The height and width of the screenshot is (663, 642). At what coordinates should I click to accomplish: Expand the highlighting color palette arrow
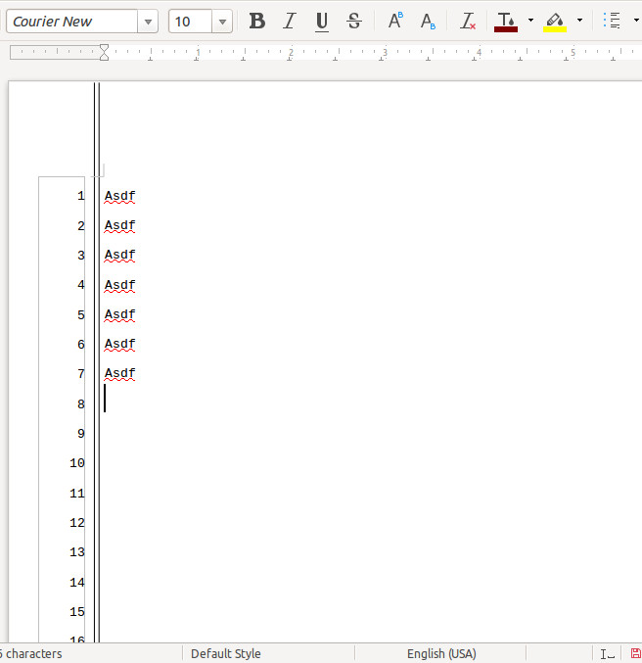pyautogui.click(x=579, y=21)
